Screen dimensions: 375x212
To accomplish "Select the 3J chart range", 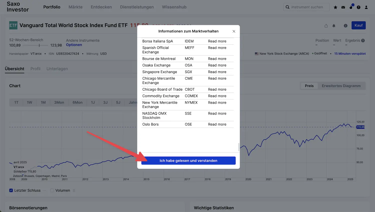I will (105, 102).
